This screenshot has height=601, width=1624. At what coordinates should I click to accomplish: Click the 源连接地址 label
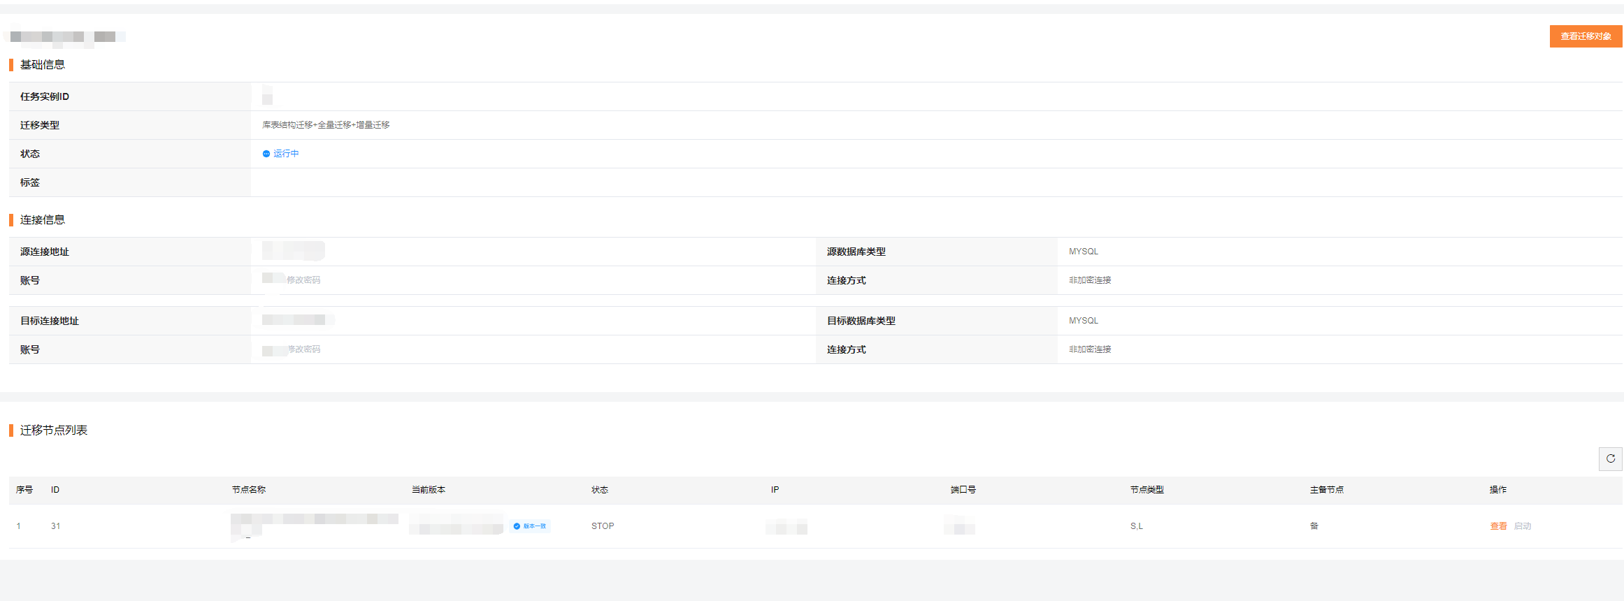tap(45, 252)
